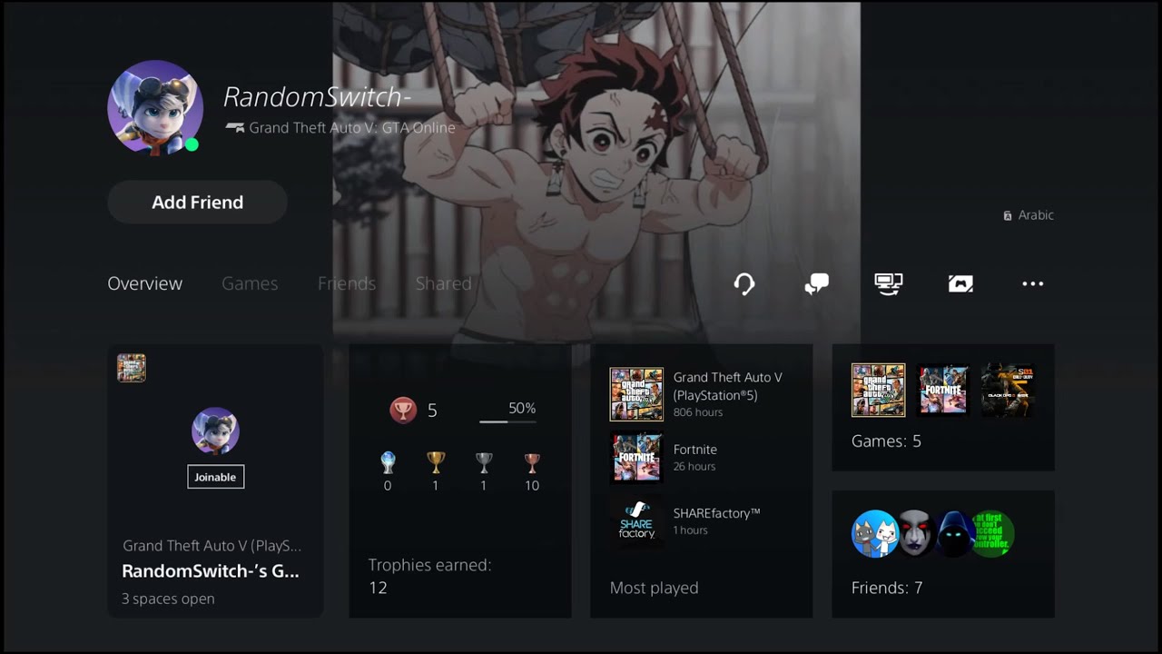Click the Add Friend button
The width and height of the screenshot is (1162, 654).
tap(197, 202)
